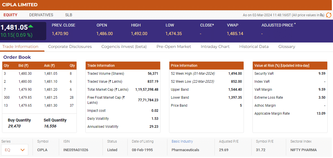Open the Historical Data tab
The height and width of the screenshot is (158, 333).
(254, 46)
